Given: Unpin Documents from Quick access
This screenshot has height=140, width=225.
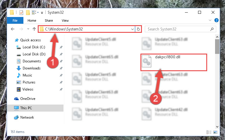Looking at the screenshot, I should [x=61, y=61].
